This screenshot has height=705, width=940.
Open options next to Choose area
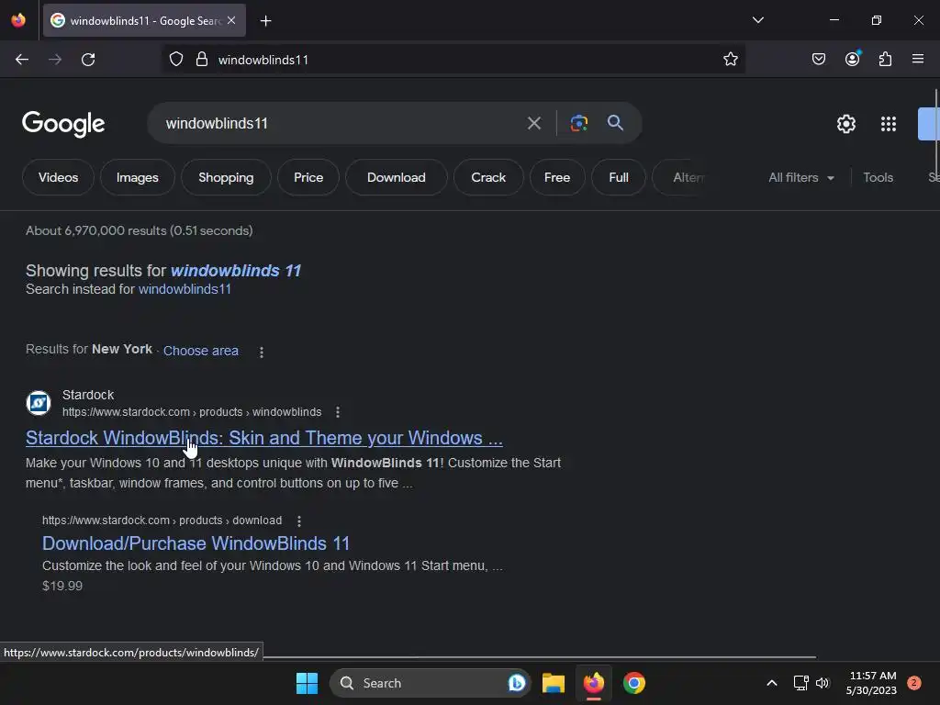click(x=262, y=352)
